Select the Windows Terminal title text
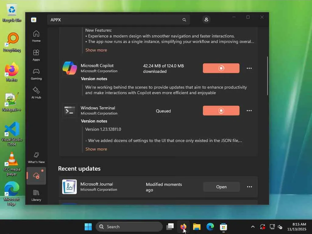 click(x=98, y=108)
